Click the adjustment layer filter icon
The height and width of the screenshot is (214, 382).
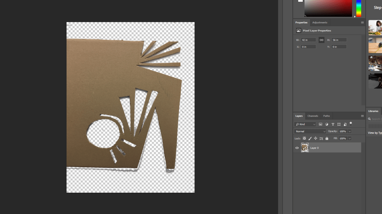[327, 124]
